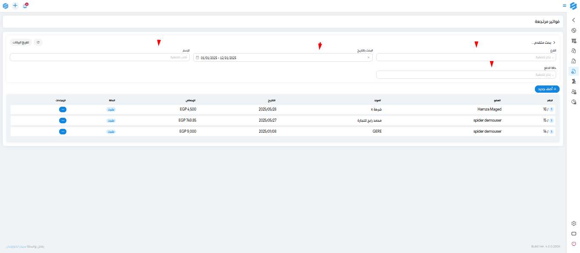Image resolution: width=580 pixels, height=253 pixels.
Task: Click the الحالة column header
Action: [x=111, y=100]
